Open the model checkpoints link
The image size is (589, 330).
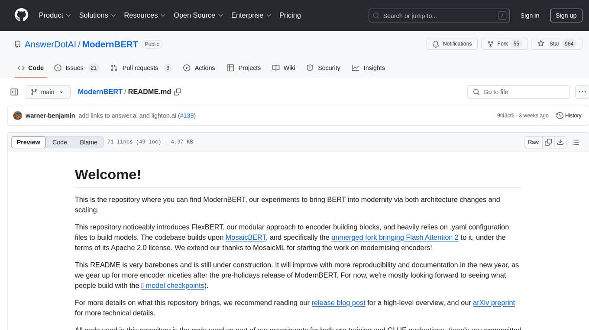[173, 286]
